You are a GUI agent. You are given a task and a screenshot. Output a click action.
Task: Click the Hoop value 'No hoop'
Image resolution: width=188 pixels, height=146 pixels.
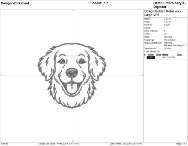168,37
